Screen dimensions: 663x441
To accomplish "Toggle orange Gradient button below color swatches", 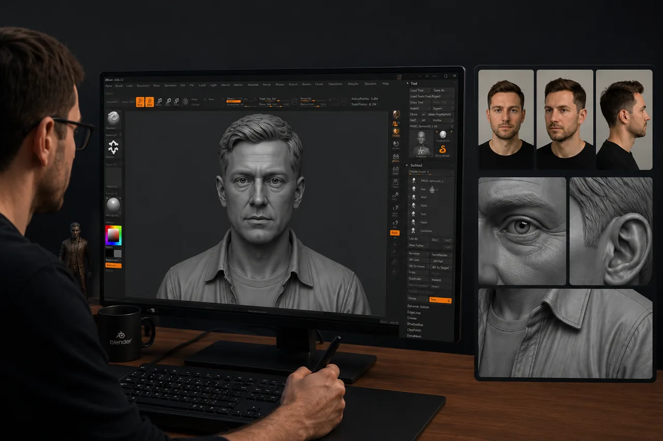I will pyautogui.click(x=113, y=265).
